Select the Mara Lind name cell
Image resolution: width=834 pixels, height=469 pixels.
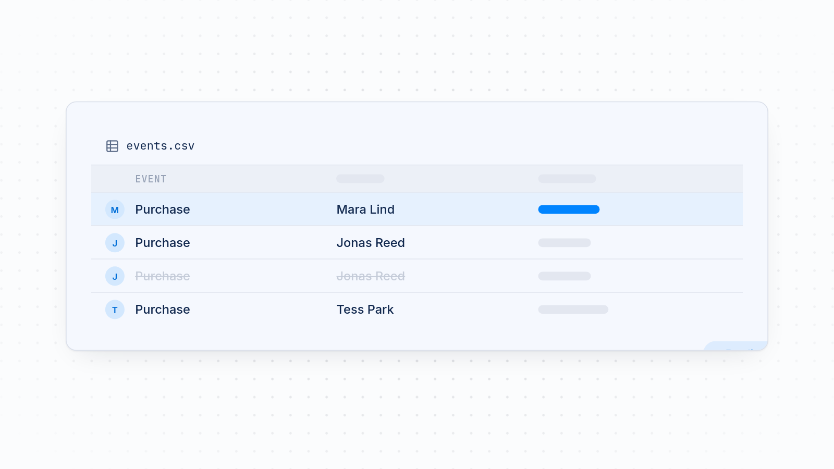365,209
